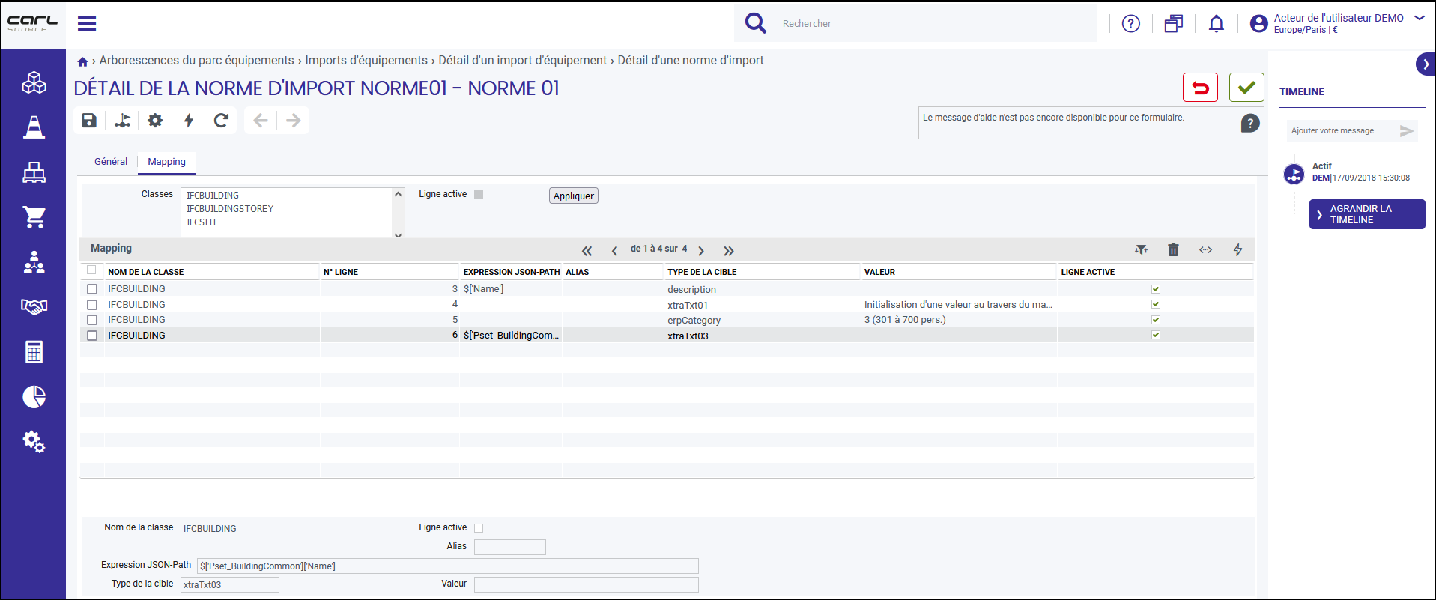Click the save floppy disk icon
Screen dimensions: 1436x600
(x=89, y=121)
